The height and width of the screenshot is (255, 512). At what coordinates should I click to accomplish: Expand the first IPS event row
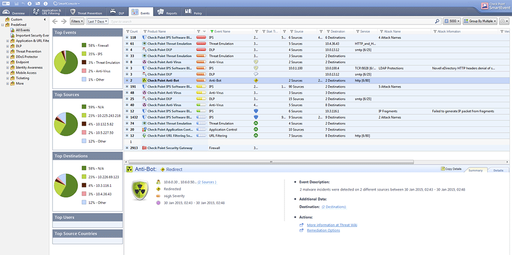click(127, 37)
